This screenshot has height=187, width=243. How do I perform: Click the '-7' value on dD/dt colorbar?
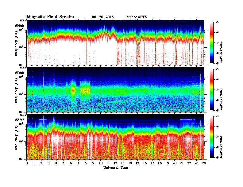pos(217,90)
